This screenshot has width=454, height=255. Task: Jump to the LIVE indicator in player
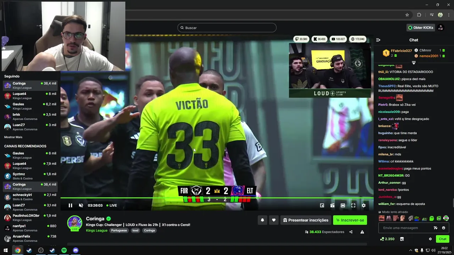[x=111, y=205]
